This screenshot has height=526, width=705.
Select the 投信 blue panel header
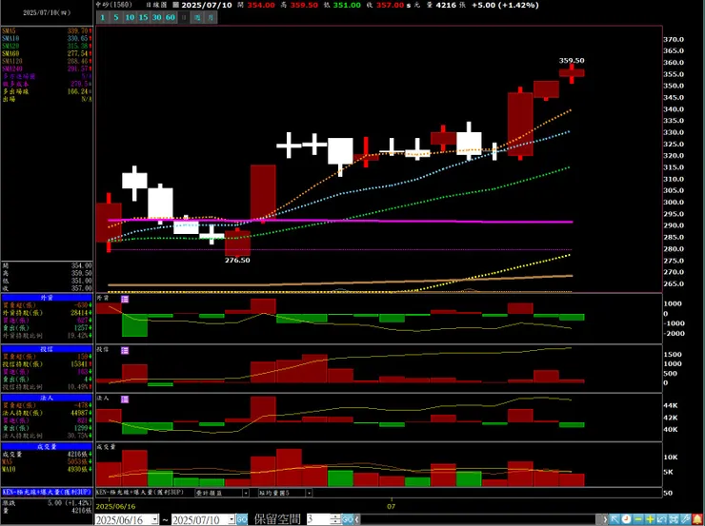point(47,349)
